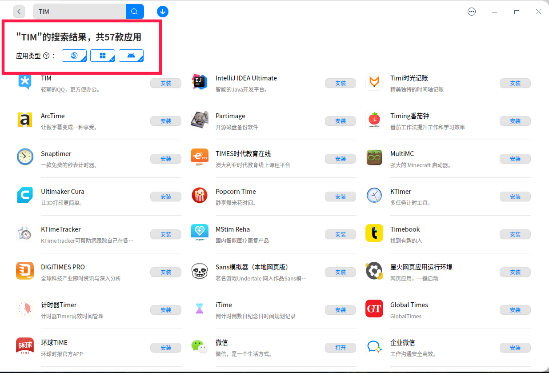This screenshot has width=549, height=373.
Task: Open the Ultimaker Cura title text
Action: (x=63, y=192)
